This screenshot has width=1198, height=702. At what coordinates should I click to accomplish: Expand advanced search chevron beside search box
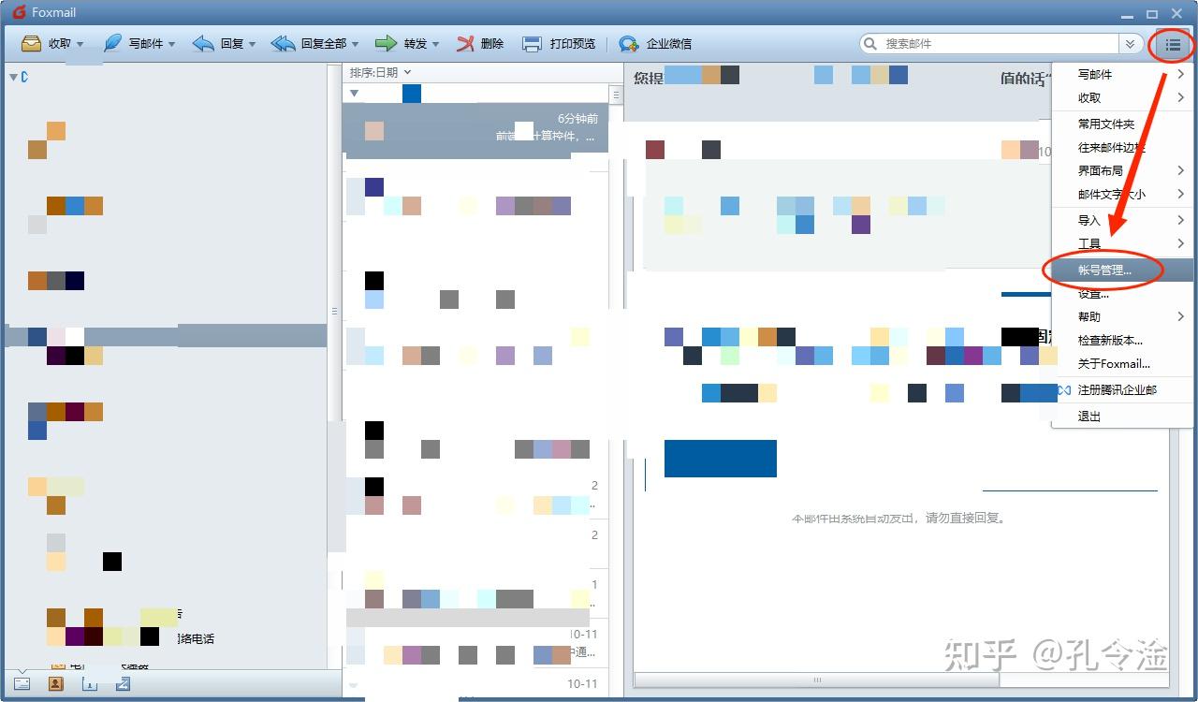click(1132, 44)
